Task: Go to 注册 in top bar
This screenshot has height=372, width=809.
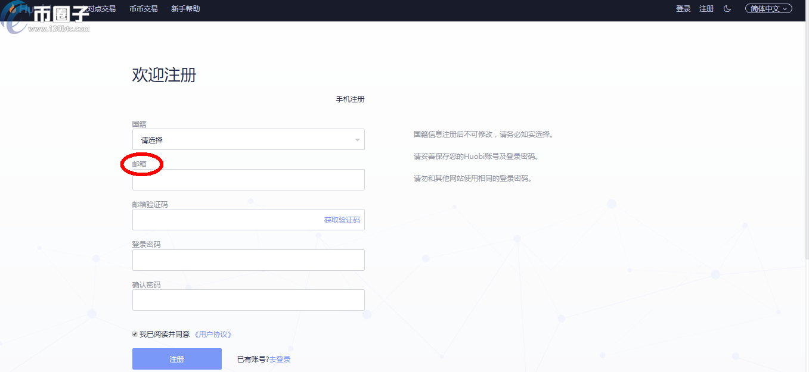Action: pyautogui.click(x=706, y=9)
